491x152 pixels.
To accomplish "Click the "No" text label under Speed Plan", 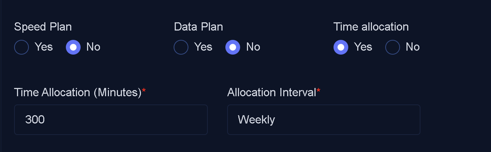I will pos(93,47).
